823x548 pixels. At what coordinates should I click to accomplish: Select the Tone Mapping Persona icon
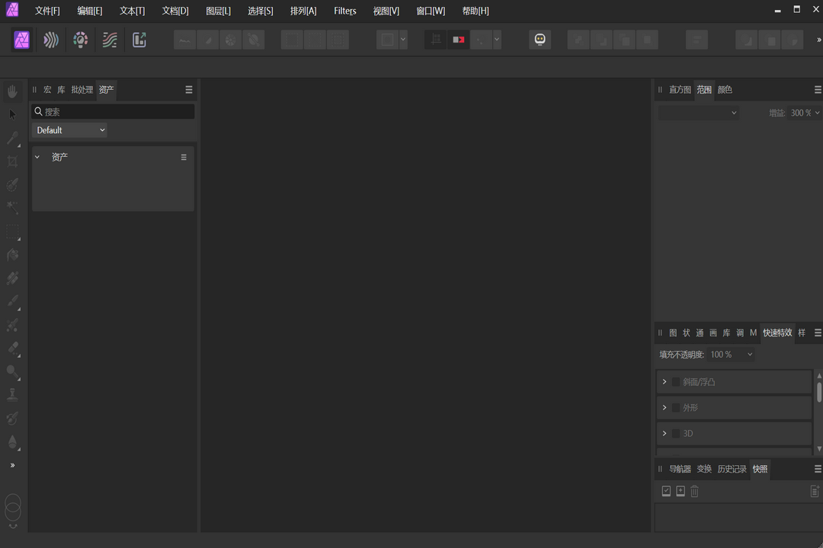[x=110, y=40]
